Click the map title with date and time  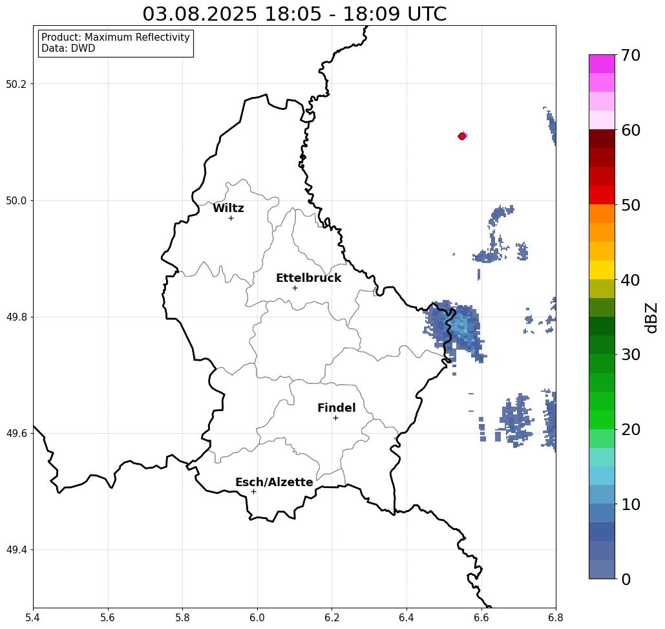(294, 14)
